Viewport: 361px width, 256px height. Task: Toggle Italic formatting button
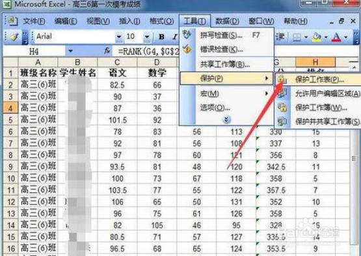point(175,36)
